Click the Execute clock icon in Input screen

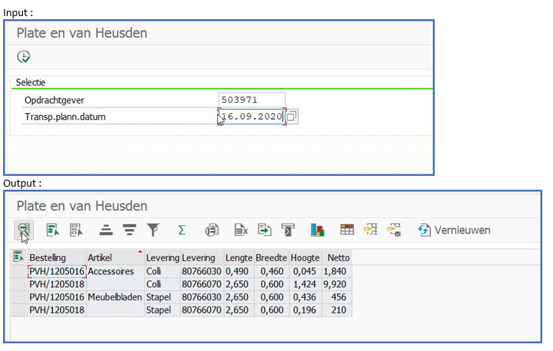coord(24,57)
